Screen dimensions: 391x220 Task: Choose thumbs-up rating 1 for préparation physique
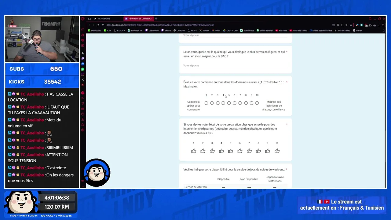pos(194,151)
